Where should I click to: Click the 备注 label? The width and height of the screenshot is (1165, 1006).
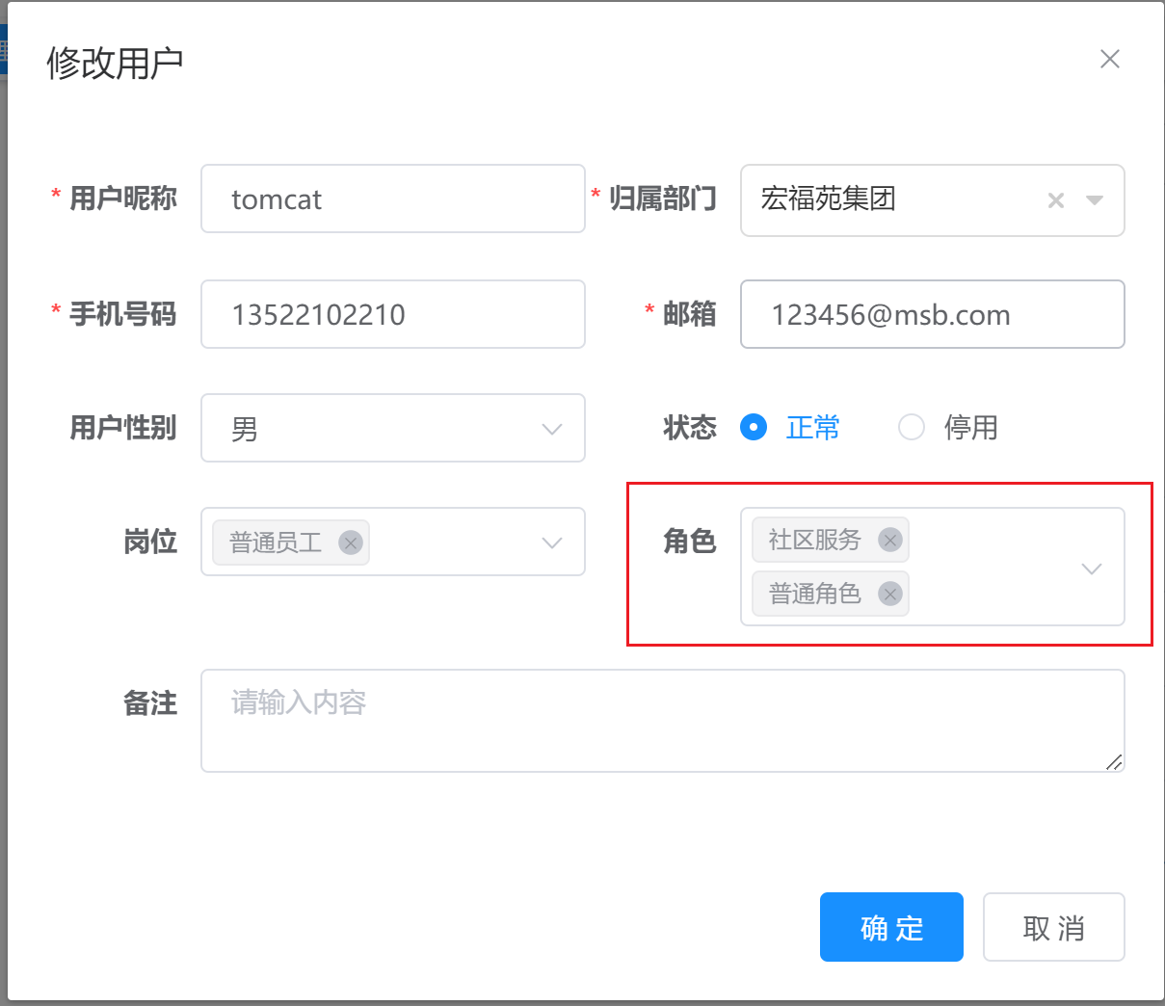(150, 703)
